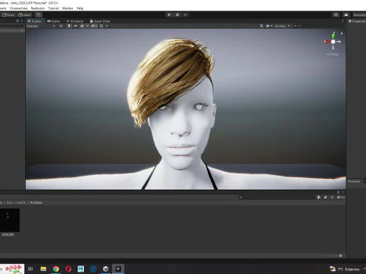This screenshot has width=366, height=274.
Task: Open component tools icon in Scene toolbar
Action: point(262,26)
